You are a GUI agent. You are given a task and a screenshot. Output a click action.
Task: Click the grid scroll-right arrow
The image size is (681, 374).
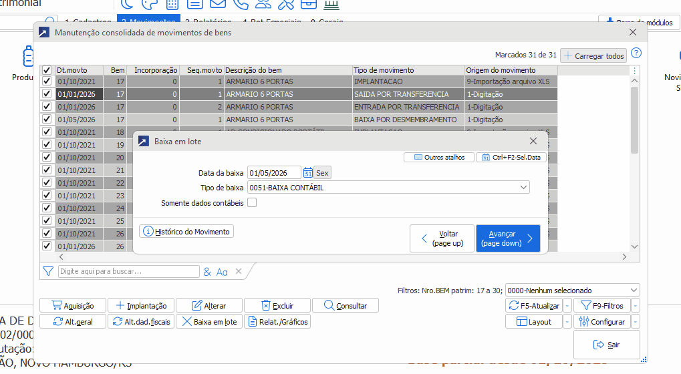tap(624, 257)
